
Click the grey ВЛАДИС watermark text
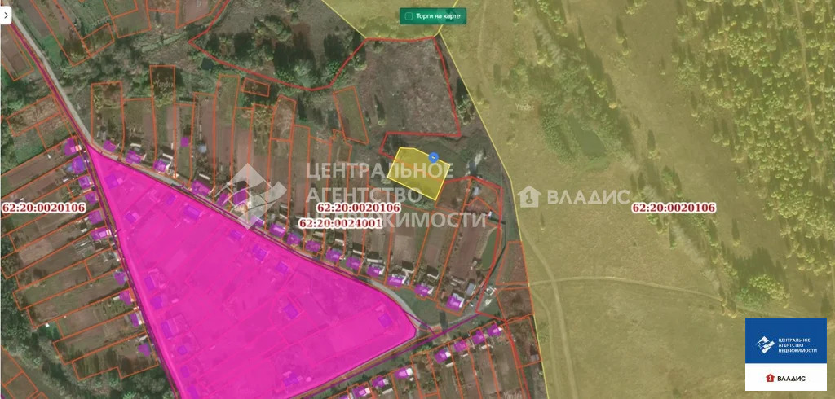[587, 197]
